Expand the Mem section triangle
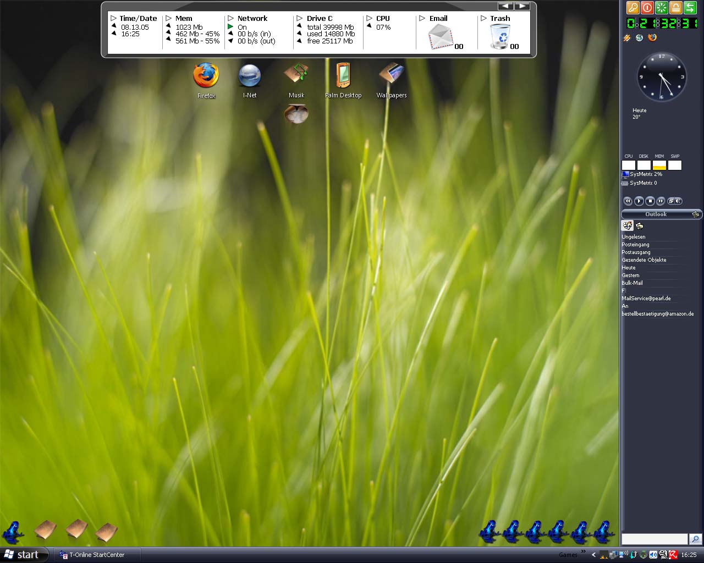Viewport: 704px width, 563px height. tap(169, 18)
